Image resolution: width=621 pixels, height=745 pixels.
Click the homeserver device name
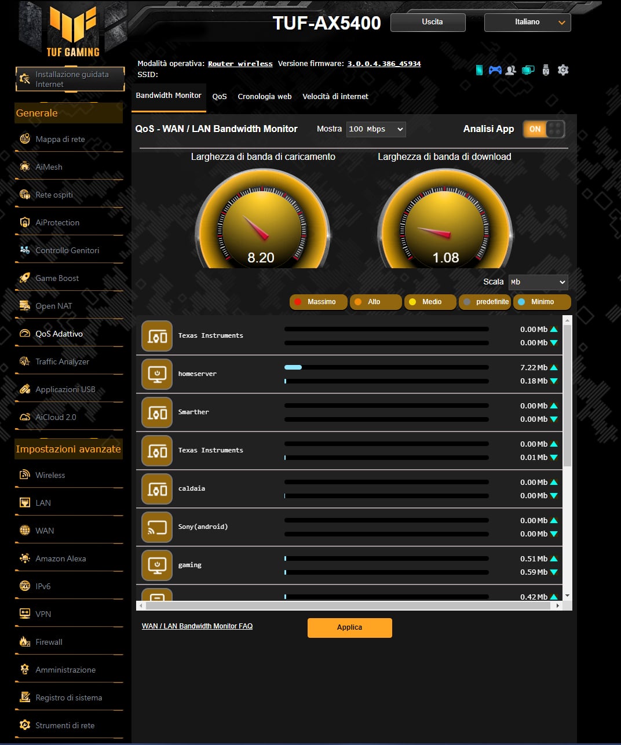tap(198, 374)
